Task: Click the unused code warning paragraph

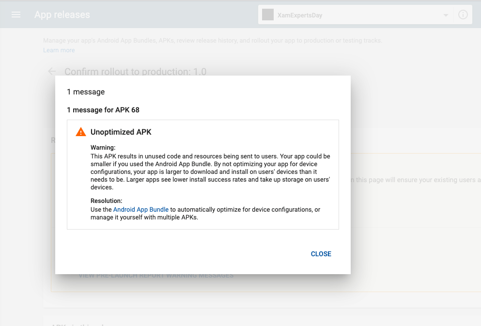Action: [210, 172]
